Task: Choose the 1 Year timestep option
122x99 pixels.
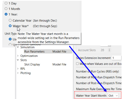Action: pyautogui.click(x=6, y=14)
